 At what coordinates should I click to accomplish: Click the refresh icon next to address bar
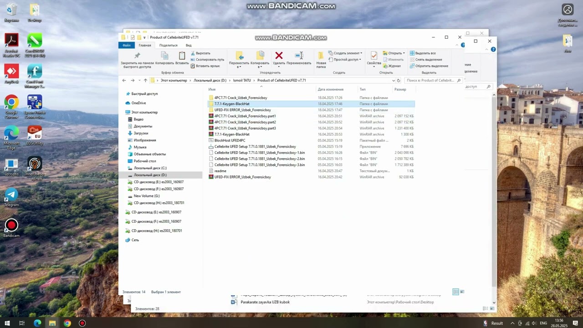(399, 81)
